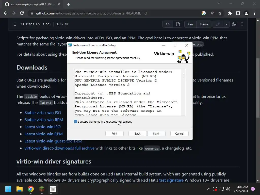Open Latest virtio-win-guest-tools.exe link
Viewport: 260px width, 195px height.
click(53, 141)
